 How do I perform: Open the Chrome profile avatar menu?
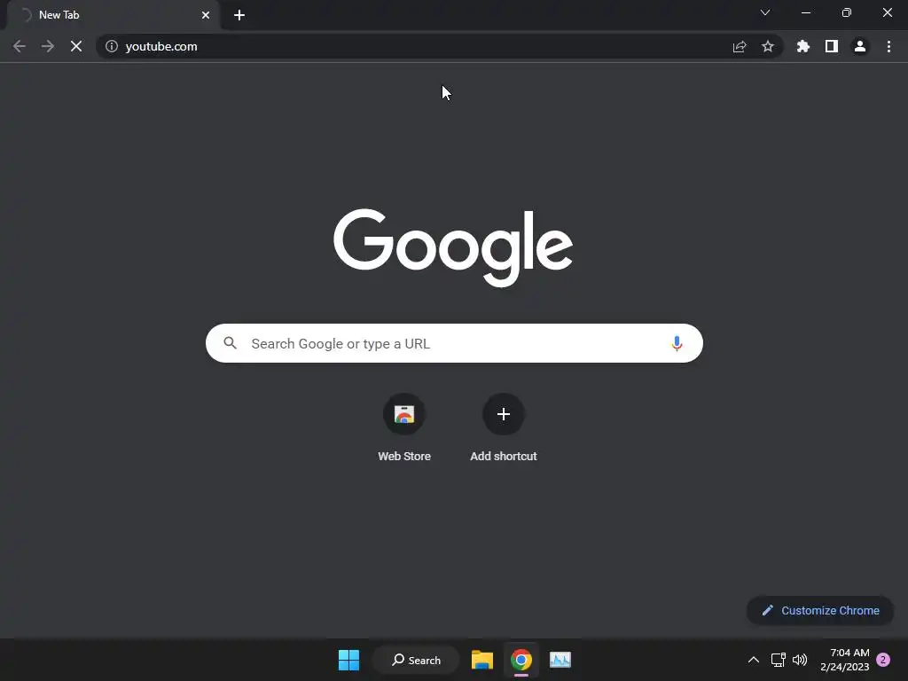(x=860, y=46)
